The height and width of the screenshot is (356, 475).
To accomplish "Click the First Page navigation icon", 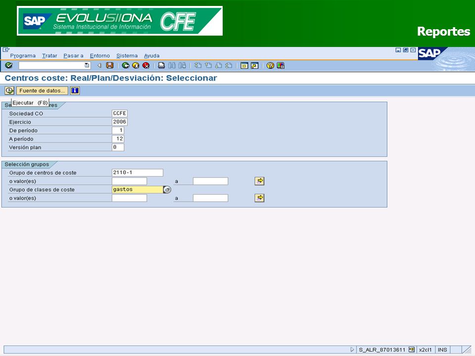I will (198, 65).
